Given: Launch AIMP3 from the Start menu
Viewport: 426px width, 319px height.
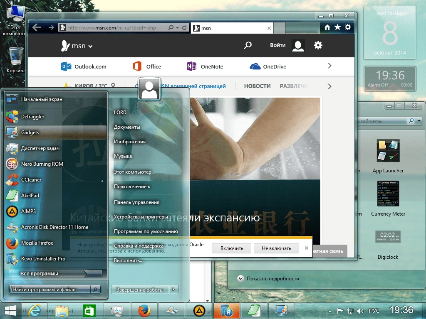Looking at the screenshot, I should pyautogui.click(x=56, y=211).
